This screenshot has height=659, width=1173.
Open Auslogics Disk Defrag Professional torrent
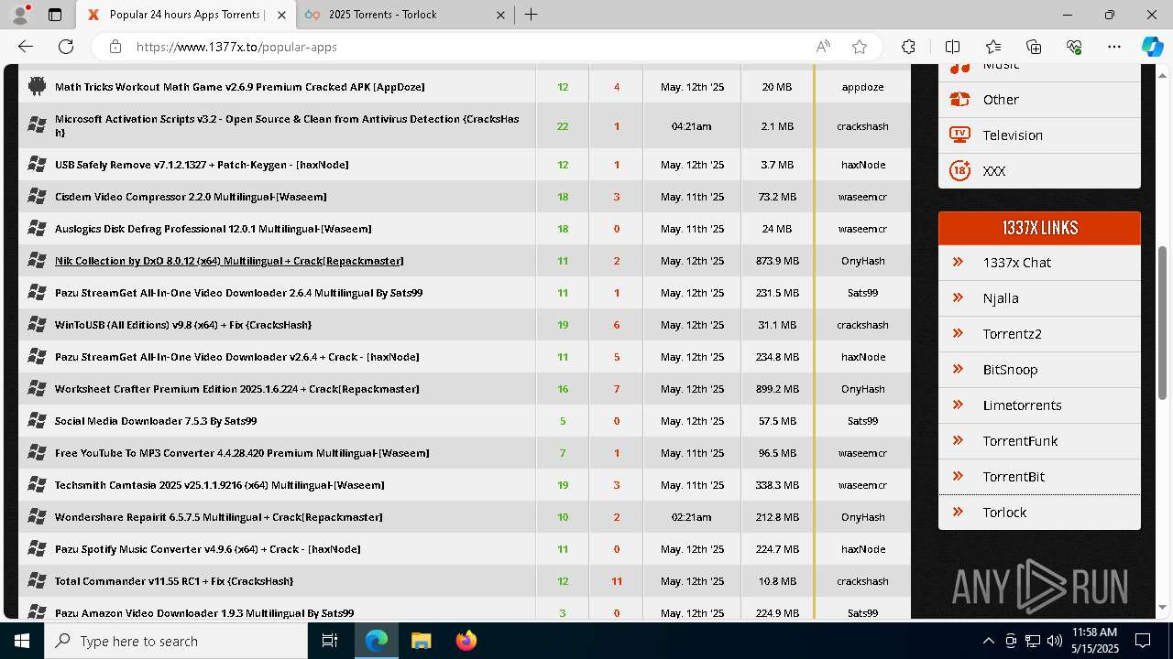point(214,229)
